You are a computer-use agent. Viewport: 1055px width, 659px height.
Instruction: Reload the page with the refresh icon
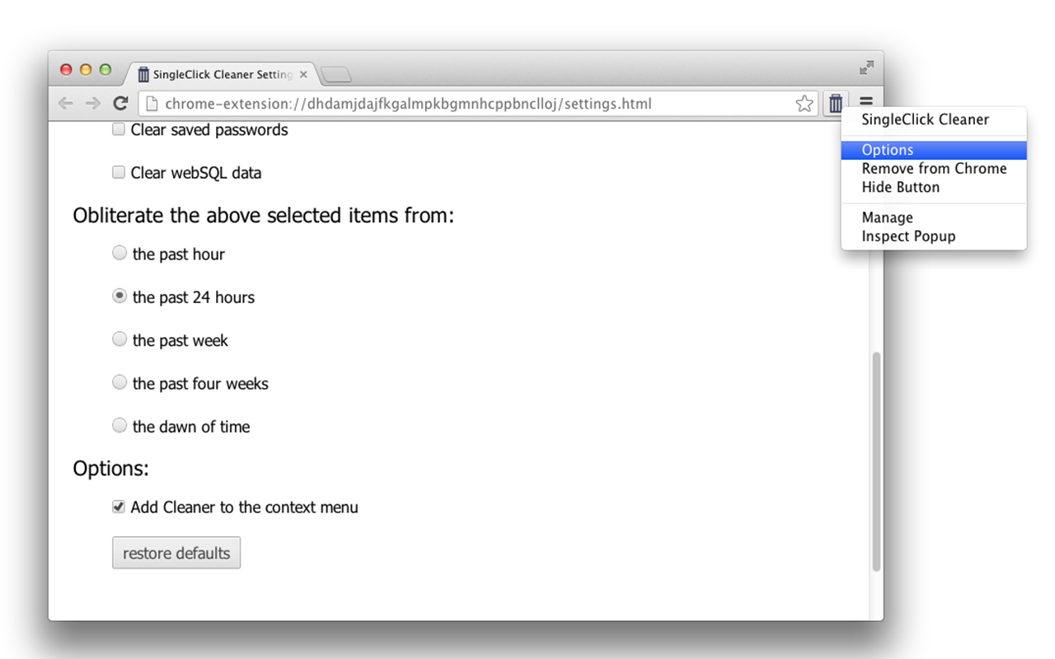[x=120, y=104]
